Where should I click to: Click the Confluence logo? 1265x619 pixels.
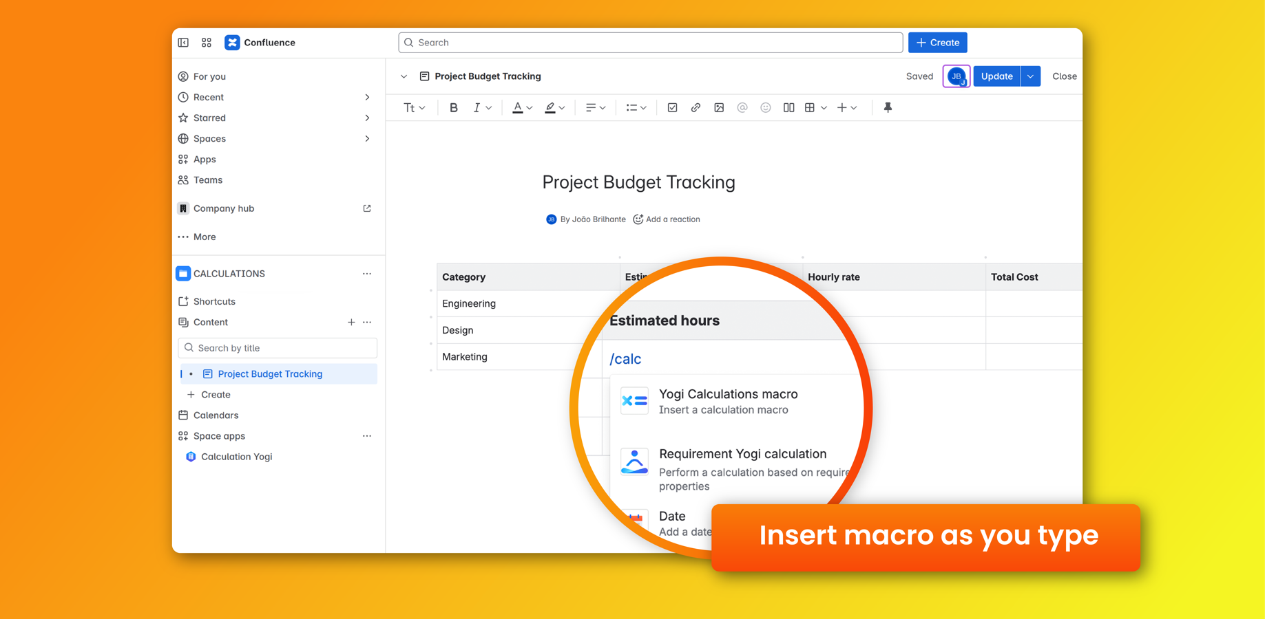coord(260,43)
